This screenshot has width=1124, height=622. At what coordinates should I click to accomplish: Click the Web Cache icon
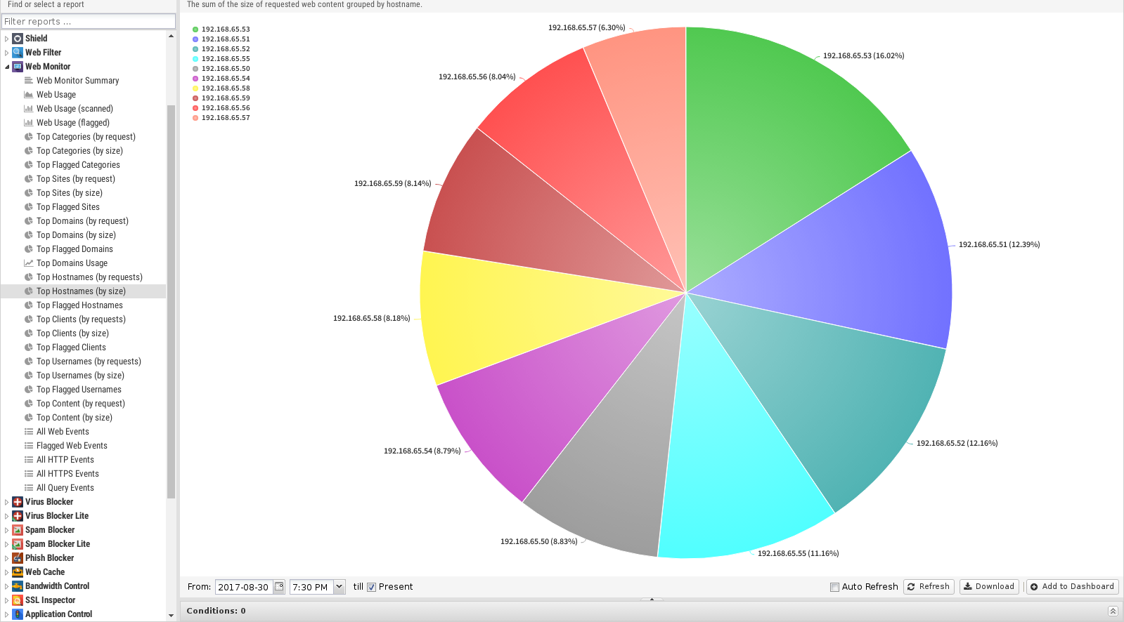point(18,572)
